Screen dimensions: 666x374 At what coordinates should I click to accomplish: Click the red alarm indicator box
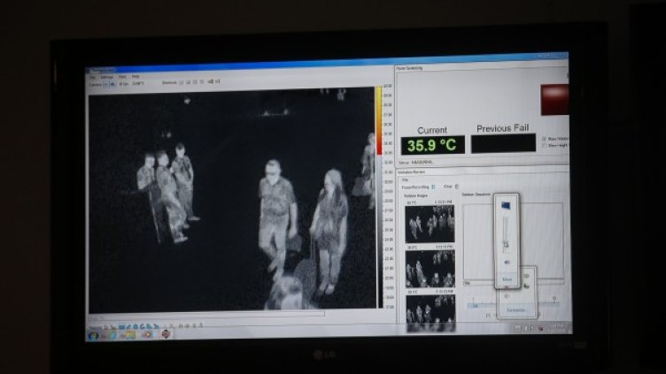554,98
